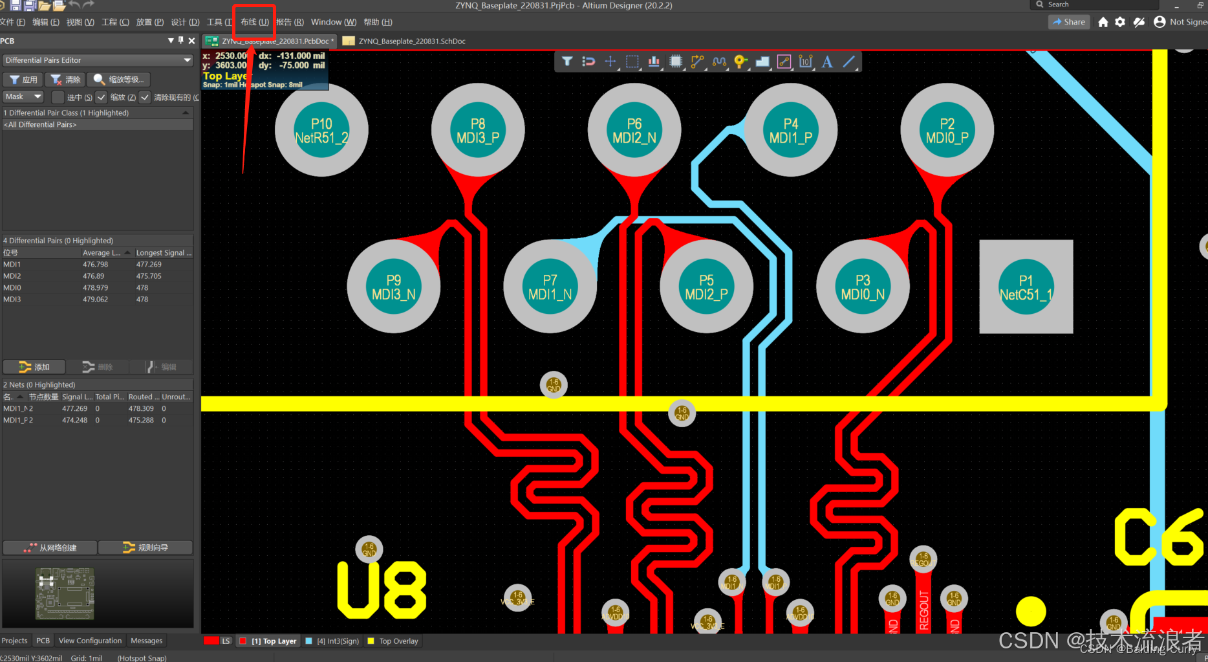Click the selection filter funnel icon

pyautogui.click(x=567, y=61)
